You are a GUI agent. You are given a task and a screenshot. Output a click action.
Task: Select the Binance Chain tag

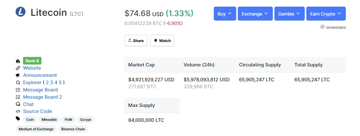click(73, 129)
